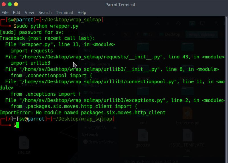Click the Parrot Terminal title bar text
Screen dimensions: 228x163
(x=120, y=5)
